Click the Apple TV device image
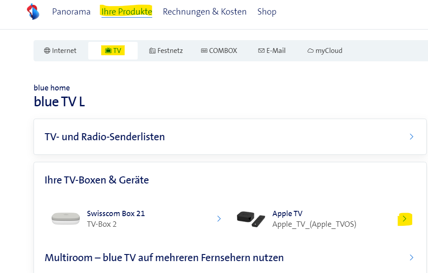Screen dimensions: 428x273 [251, 218]
